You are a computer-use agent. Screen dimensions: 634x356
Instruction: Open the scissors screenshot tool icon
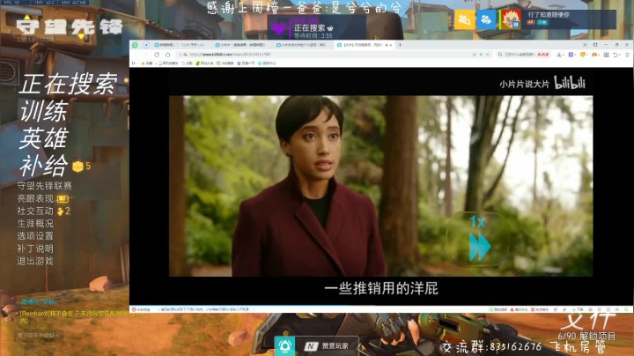559,55
